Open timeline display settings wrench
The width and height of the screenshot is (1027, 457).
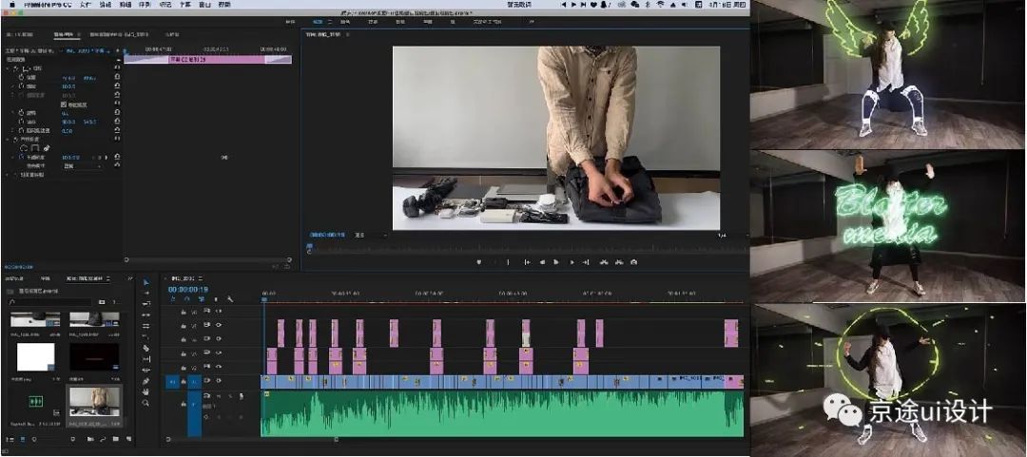pos(230,299)
